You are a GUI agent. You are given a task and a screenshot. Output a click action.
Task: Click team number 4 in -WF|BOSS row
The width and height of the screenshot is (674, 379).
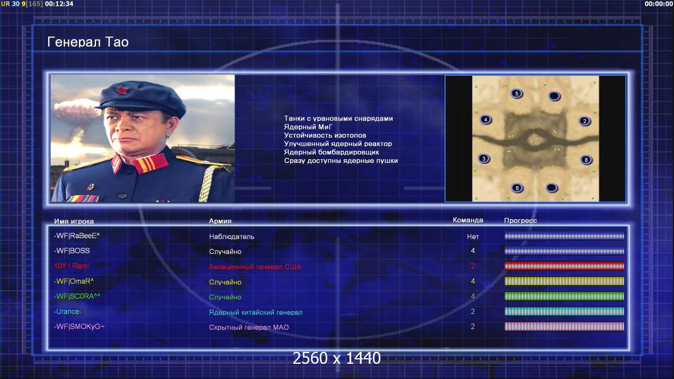click(473, 251)
